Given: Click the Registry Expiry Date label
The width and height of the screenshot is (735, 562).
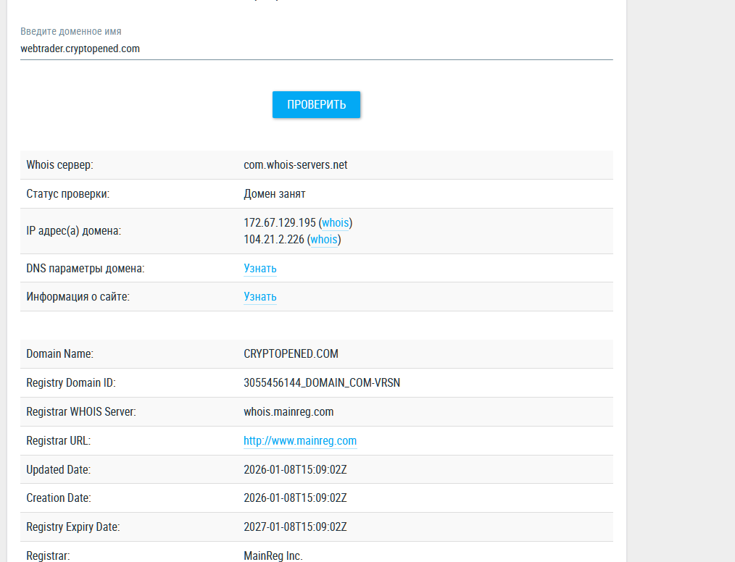Looking at the screenshot, I should [x=73, y=527].
